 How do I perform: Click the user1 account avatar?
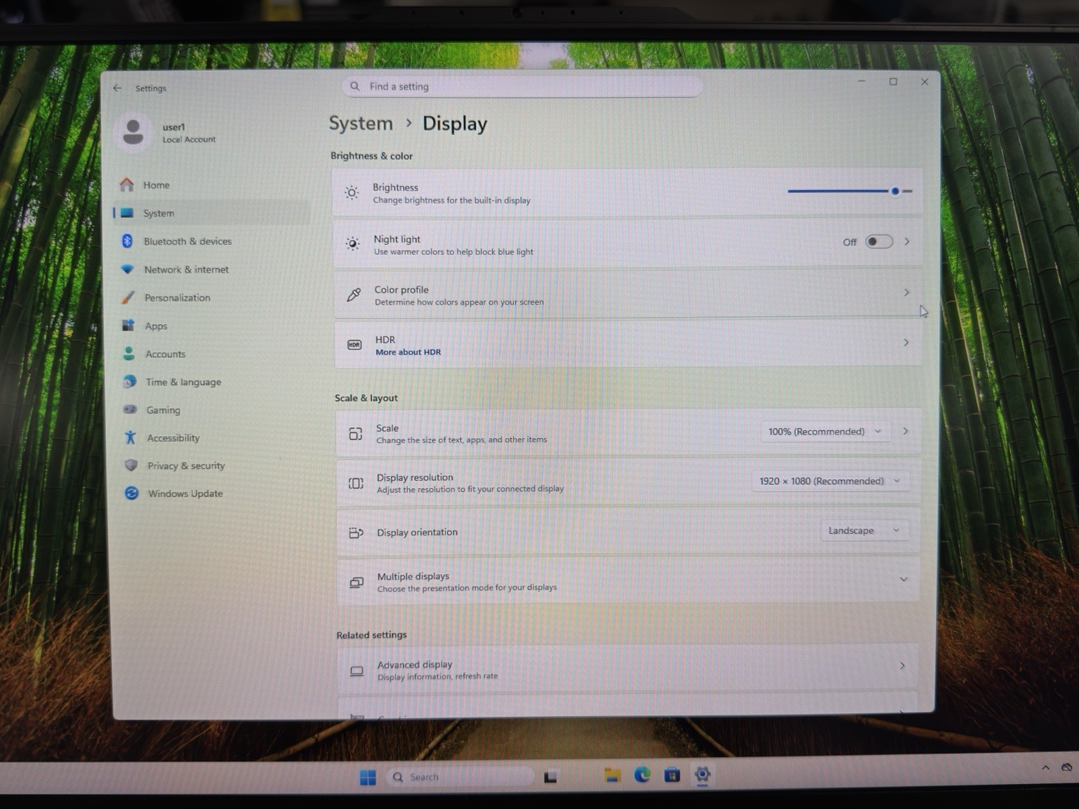tap(133, 132)
